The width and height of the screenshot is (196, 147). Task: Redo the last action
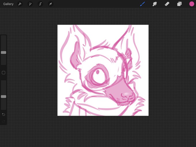(x=3, y=122)
